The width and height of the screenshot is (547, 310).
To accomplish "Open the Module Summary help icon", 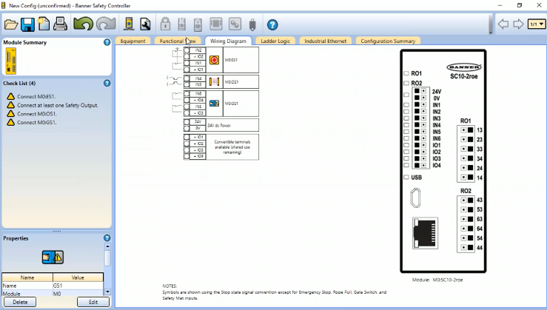I will (x=107, y=42).
